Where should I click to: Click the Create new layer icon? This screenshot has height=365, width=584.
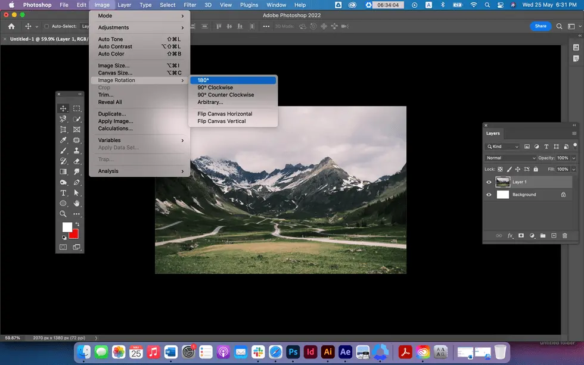click(x=554, y=235)
